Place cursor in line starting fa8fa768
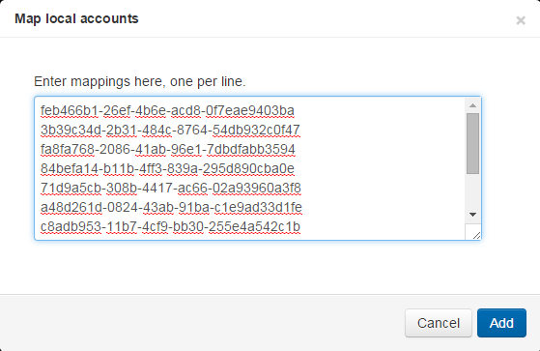Viewport: 540px width, 351px height. (168, 150)
